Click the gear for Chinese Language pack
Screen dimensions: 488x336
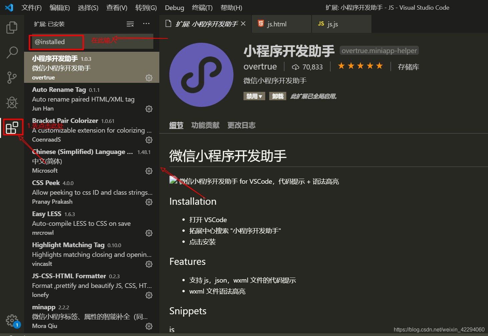click(x=149, y=171)
